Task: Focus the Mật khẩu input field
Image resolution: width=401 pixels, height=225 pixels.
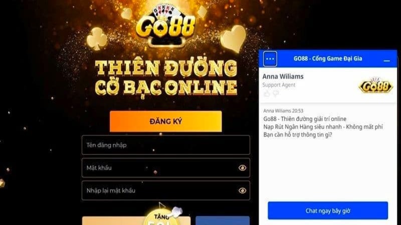Action: [166, 168]
